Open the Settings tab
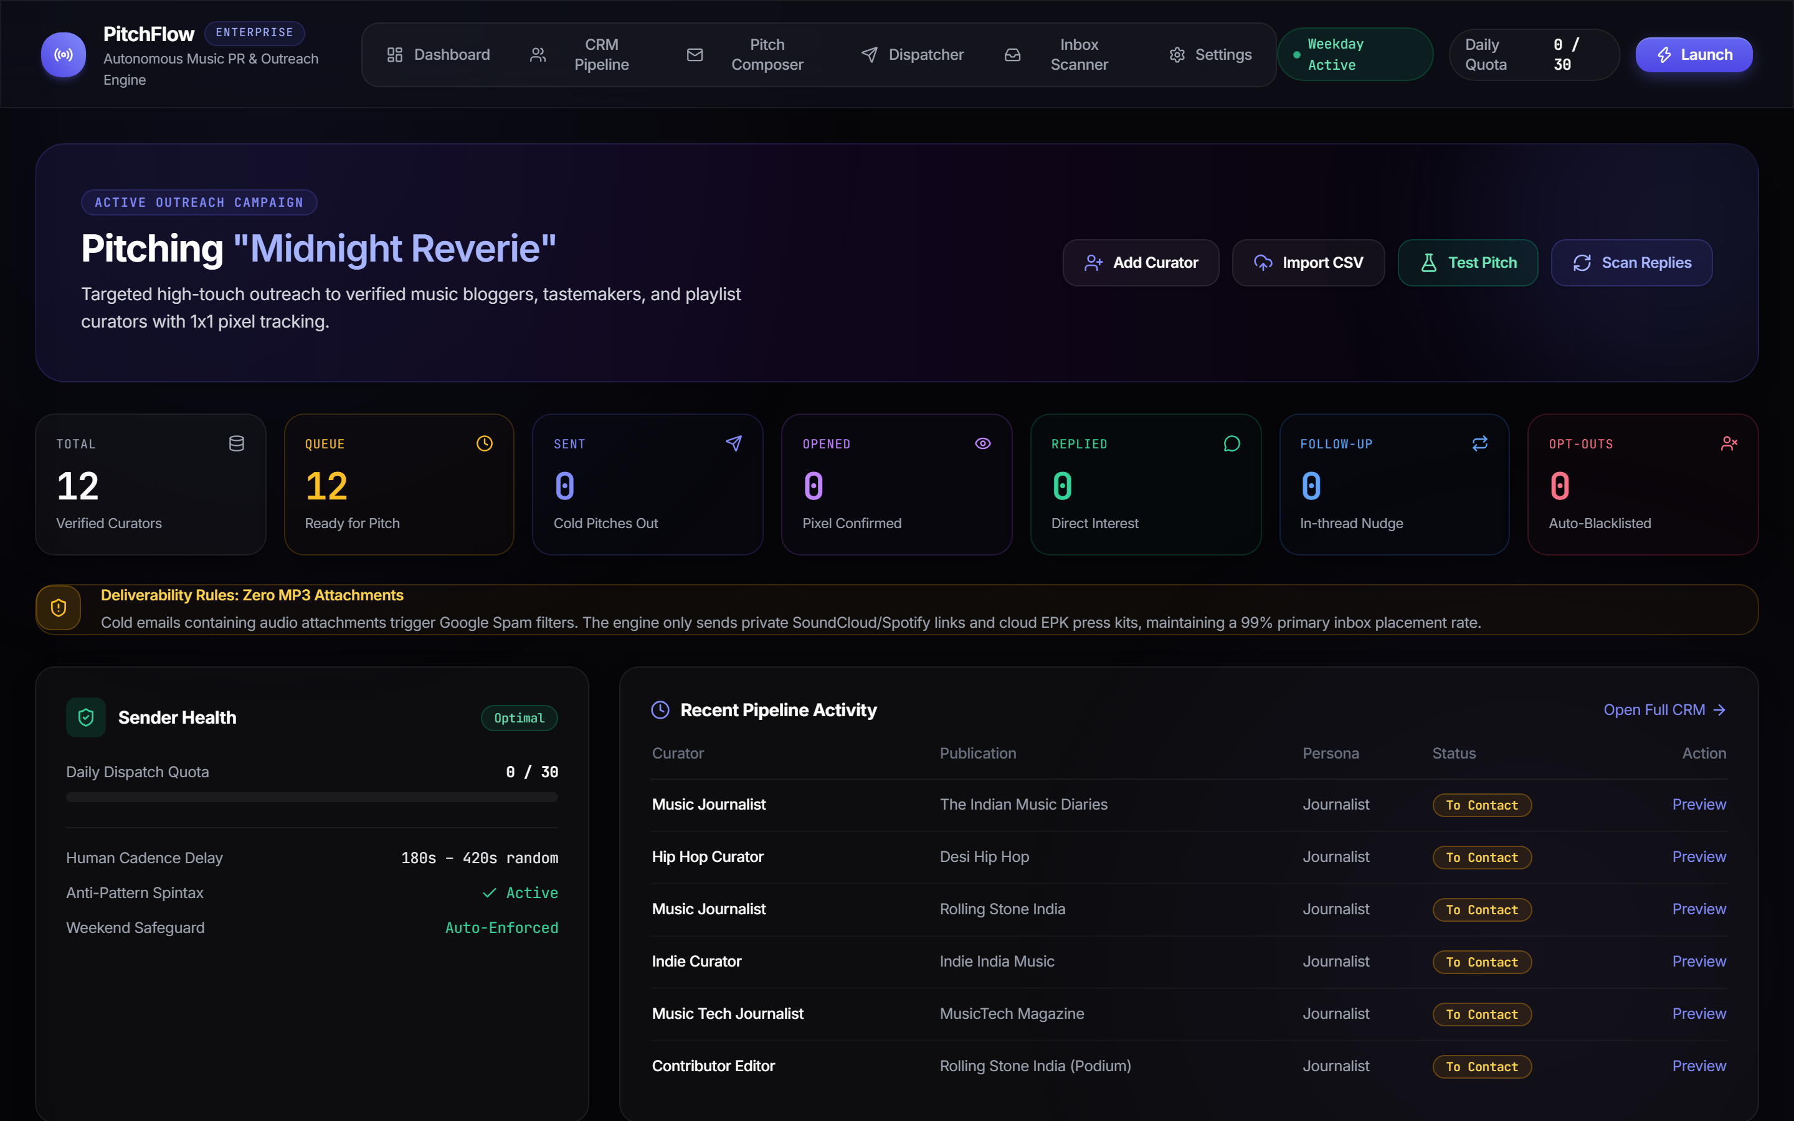This screenshot has width=1794, height=1121. coord(1210,55)
